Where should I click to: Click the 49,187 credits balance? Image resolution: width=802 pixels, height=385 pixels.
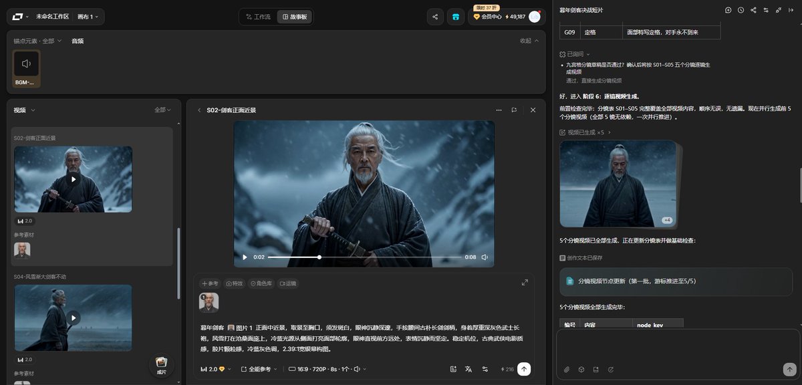pos(515,17)
